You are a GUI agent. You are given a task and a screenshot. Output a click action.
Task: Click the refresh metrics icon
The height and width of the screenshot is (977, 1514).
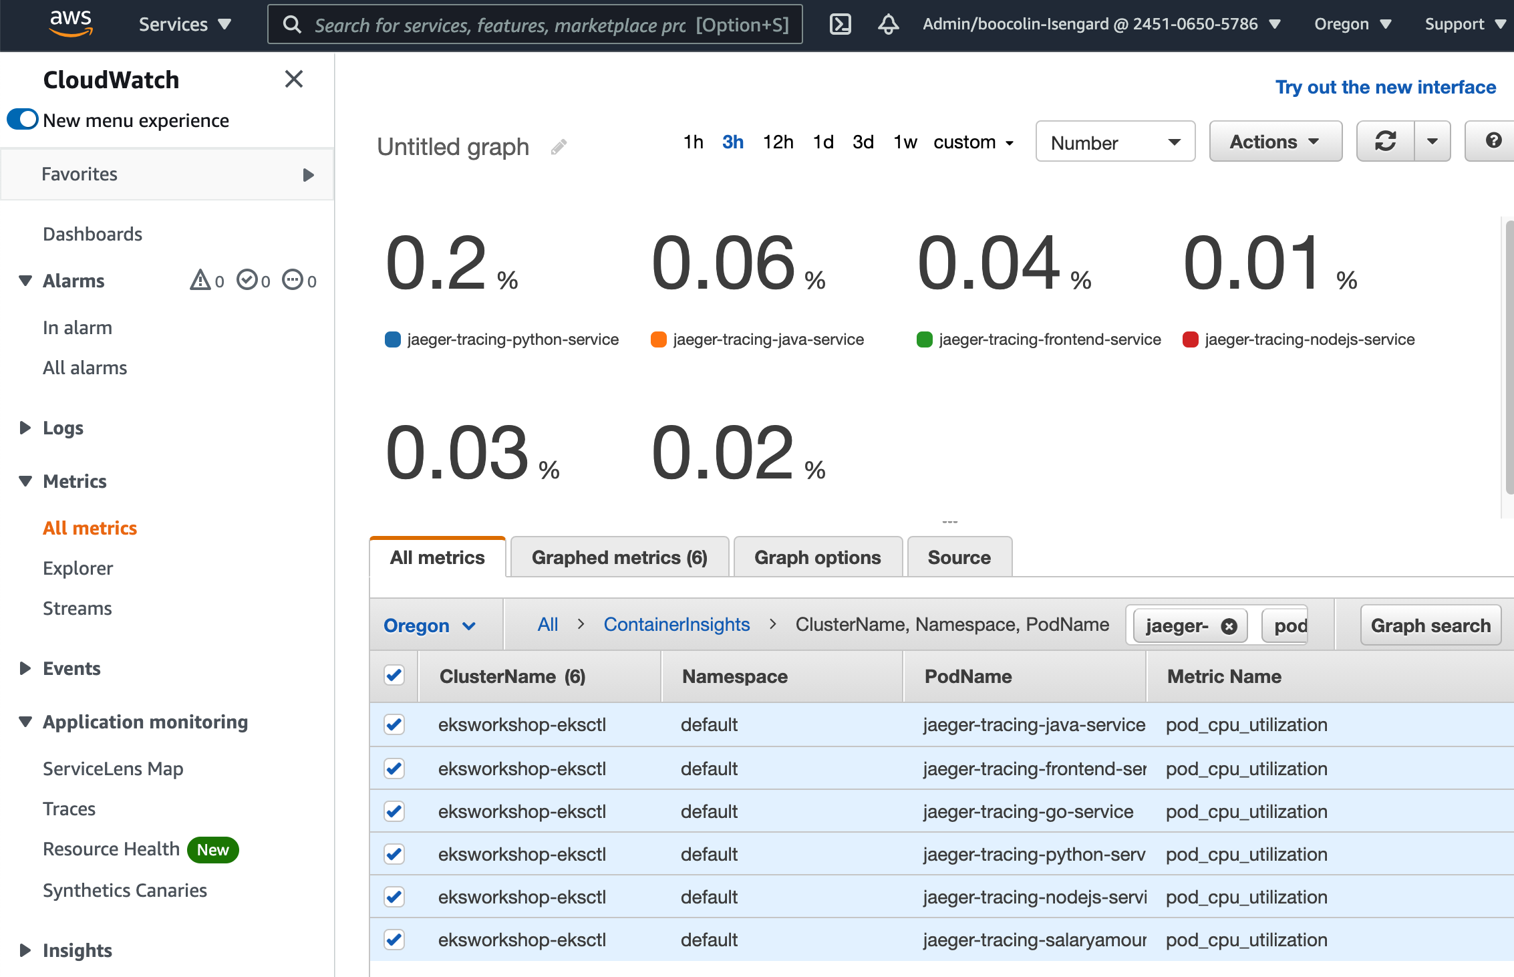1385,141
